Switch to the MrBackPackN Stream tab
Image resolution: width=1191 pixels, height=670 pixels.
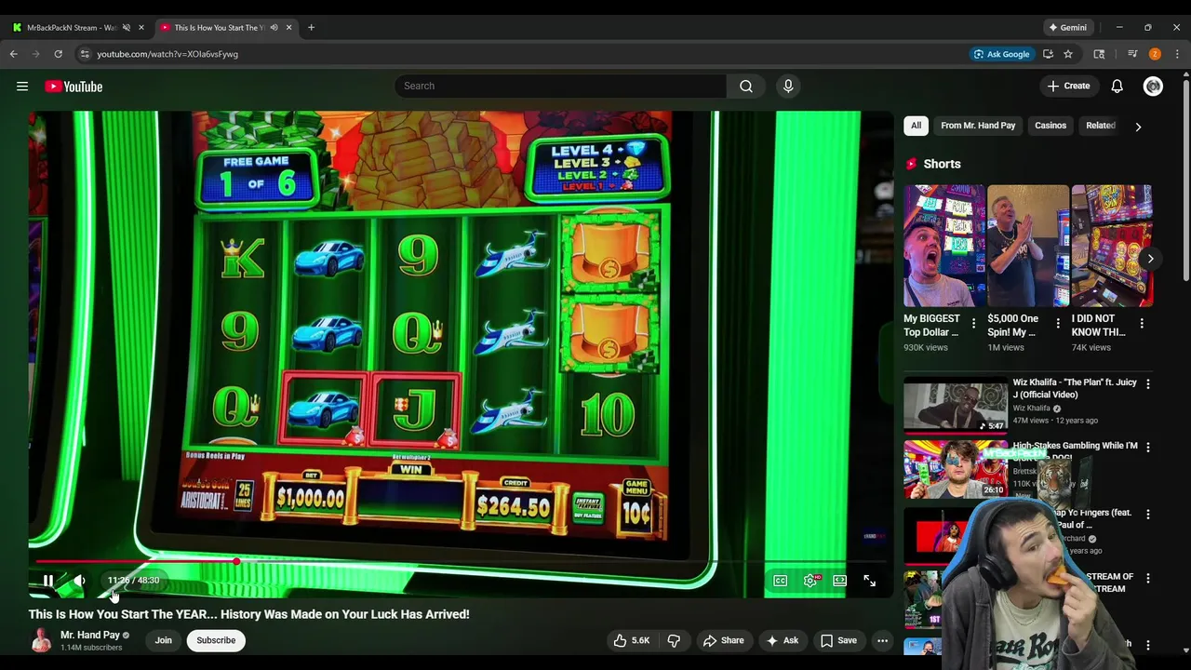pyautogui.click(x=71, y=27)
